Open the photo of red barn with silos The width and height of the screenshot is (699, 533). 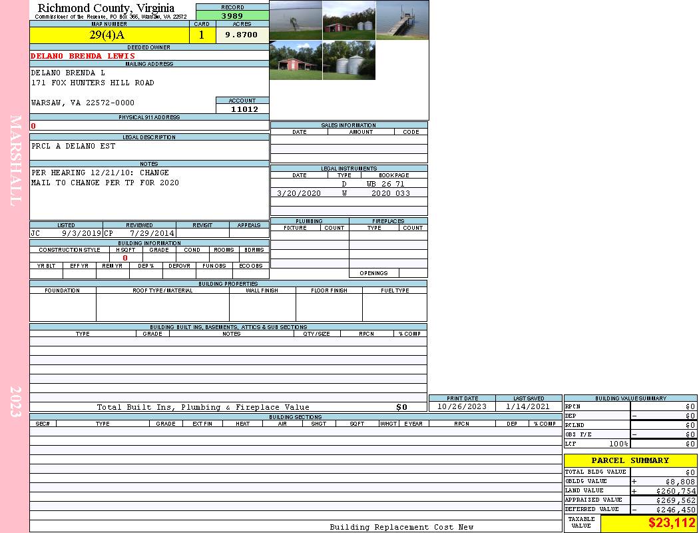click(349, 20)
